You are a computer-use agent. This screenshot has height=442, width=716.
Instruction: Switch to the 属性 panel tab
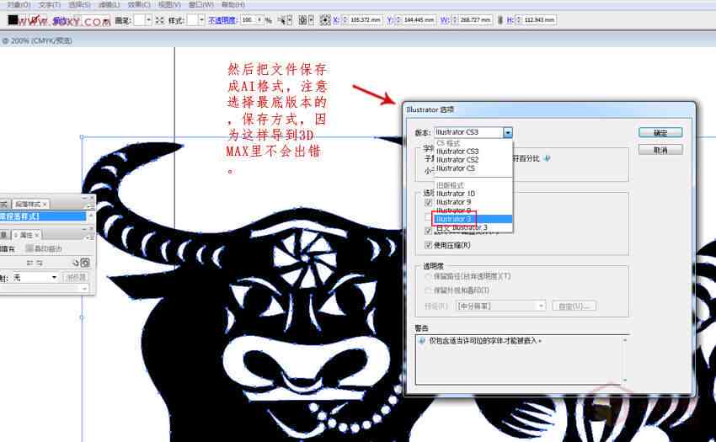26,235
